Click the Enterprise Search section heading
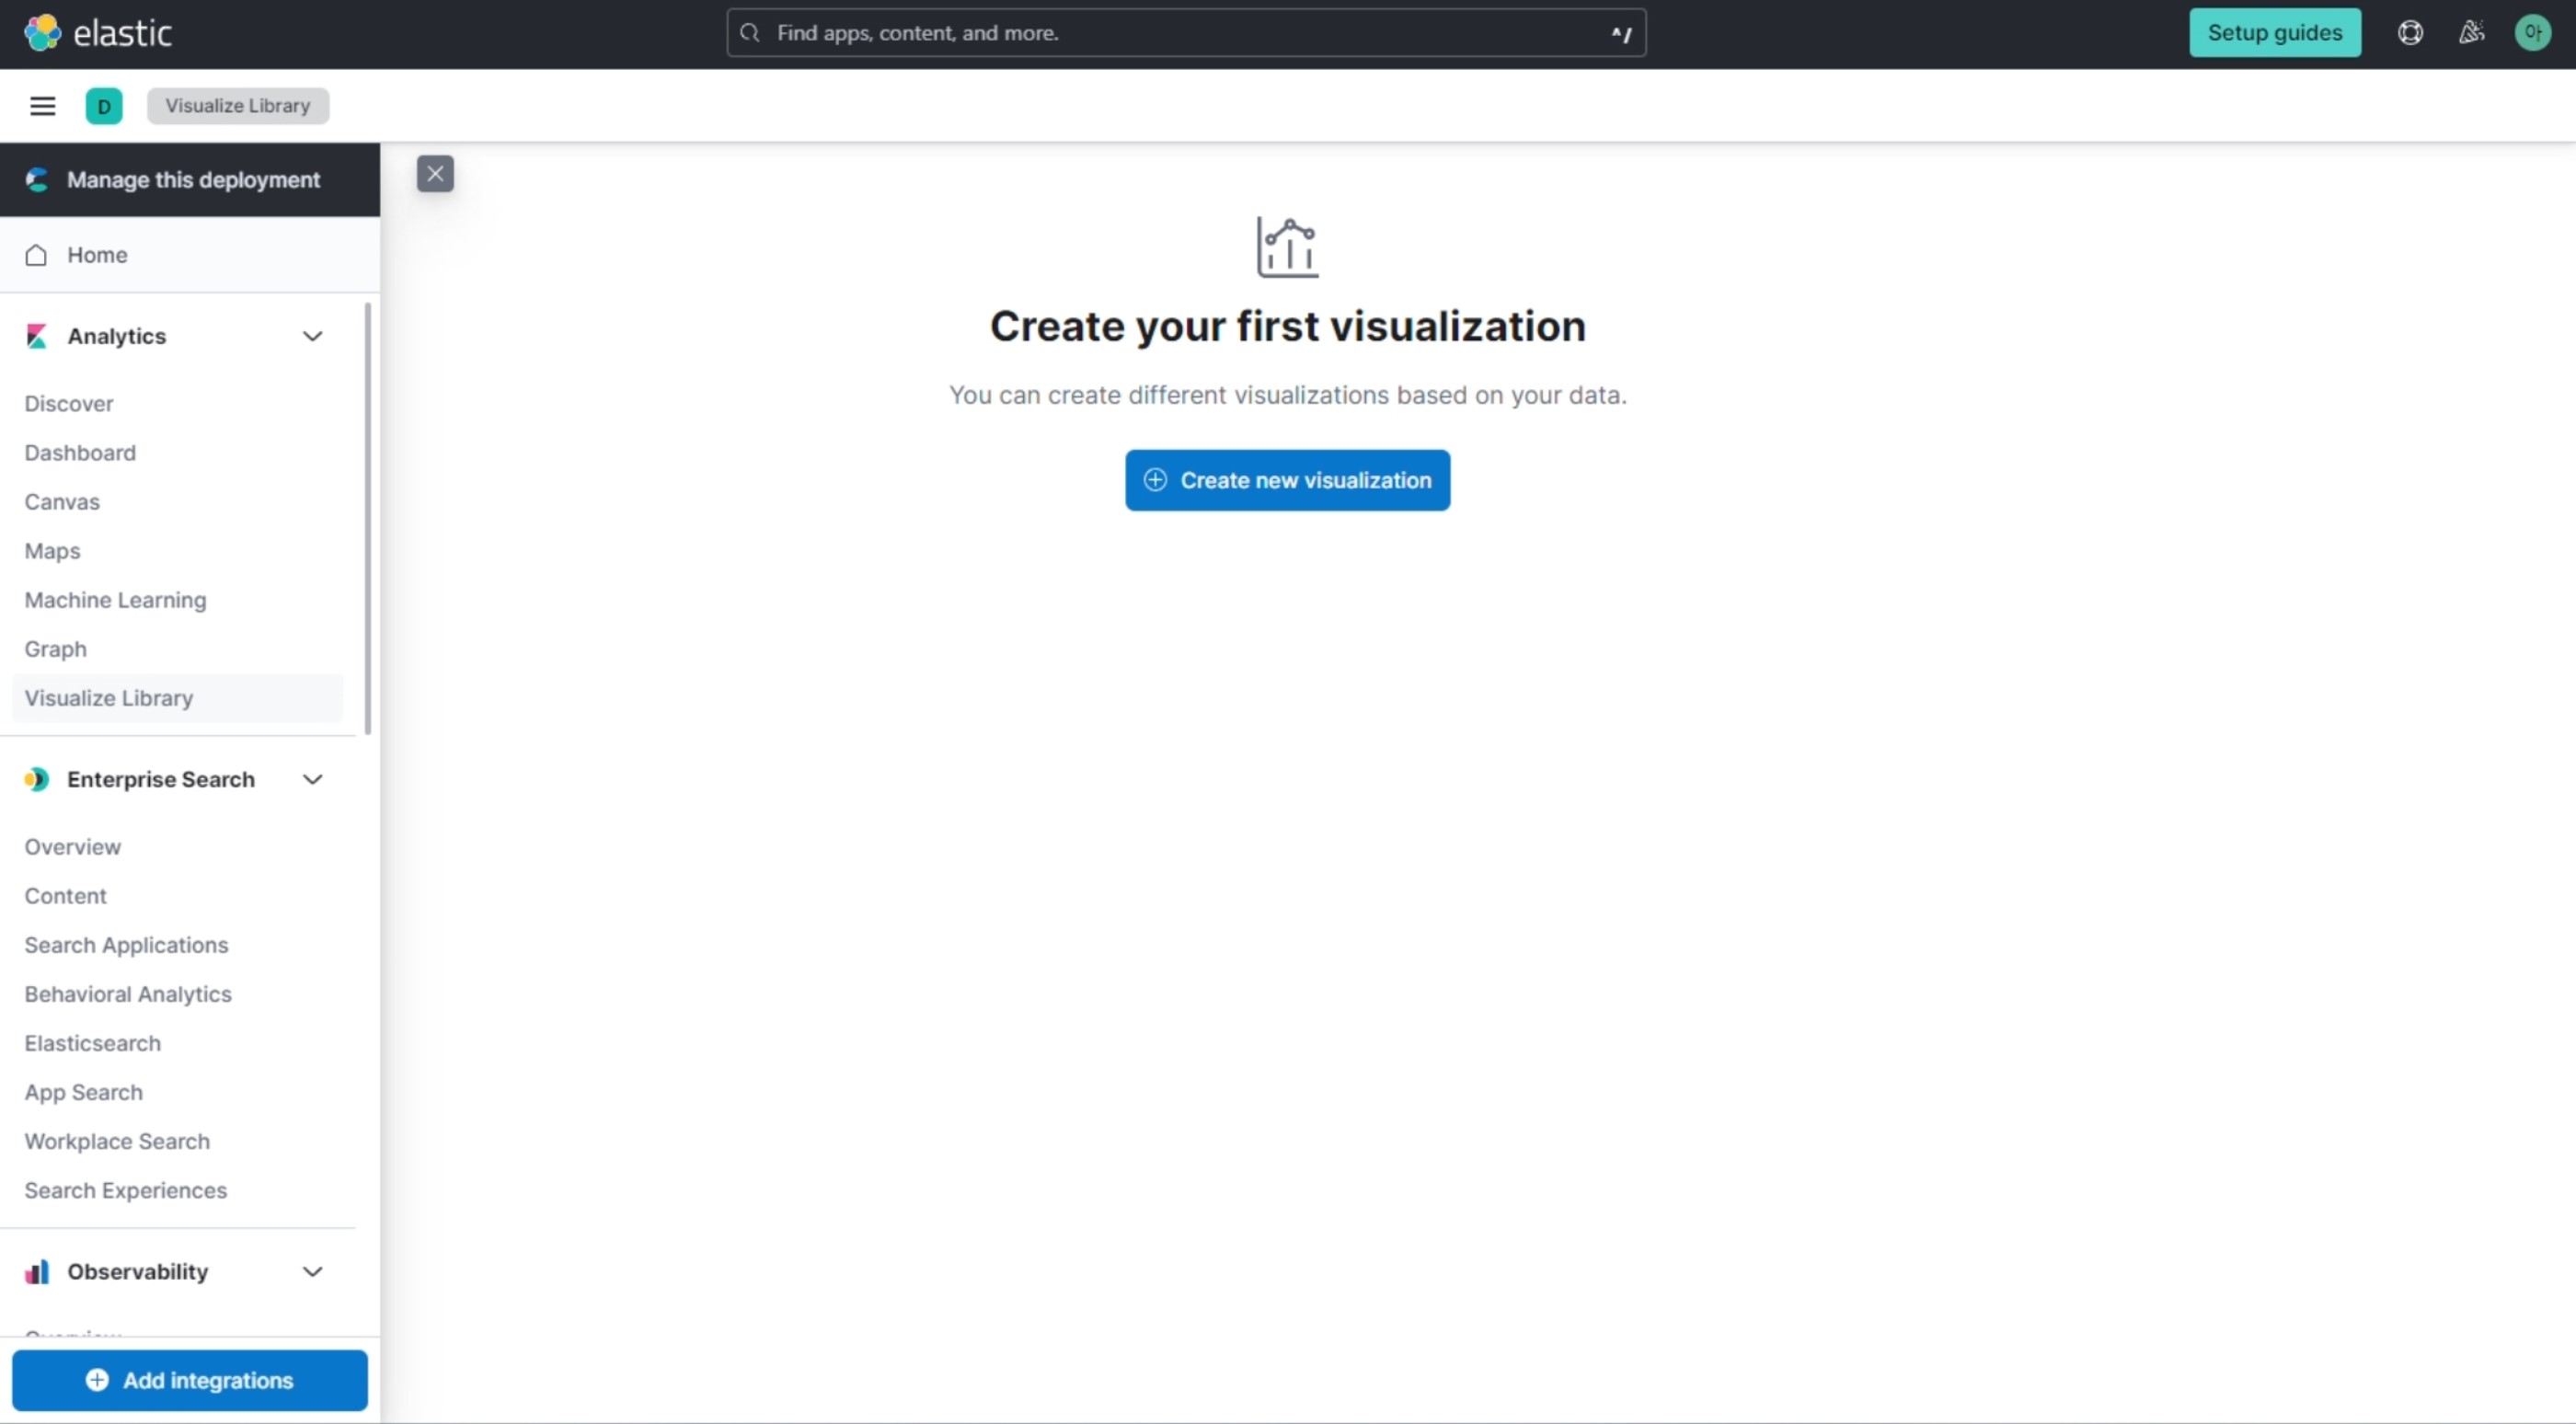The image size is (2576, 1424). 161,779
